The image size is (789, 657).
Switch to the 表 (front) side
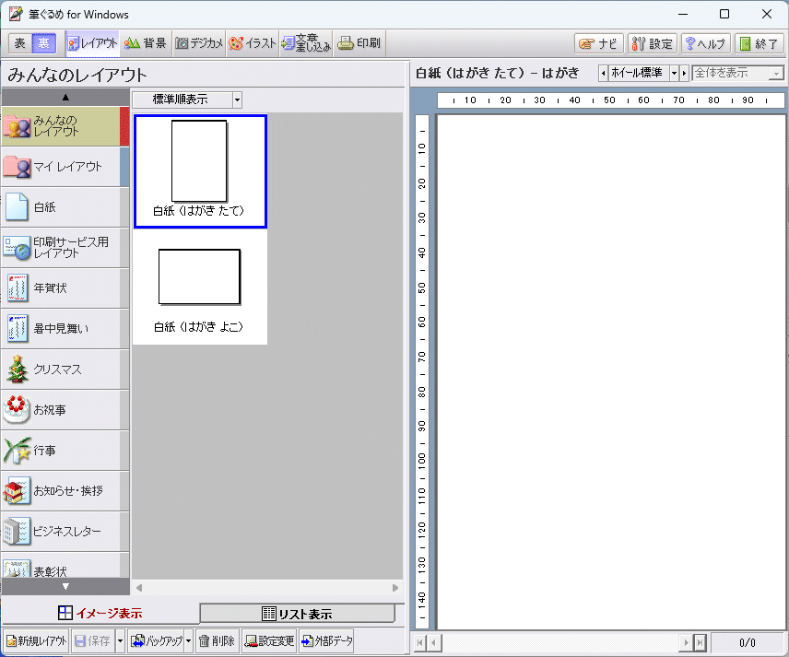(x=20, y=43)
